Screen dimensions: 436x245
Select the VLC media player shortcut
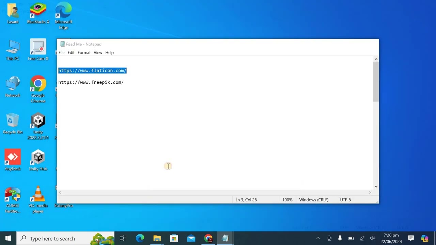pyautogui.click(x=38, y=200)
